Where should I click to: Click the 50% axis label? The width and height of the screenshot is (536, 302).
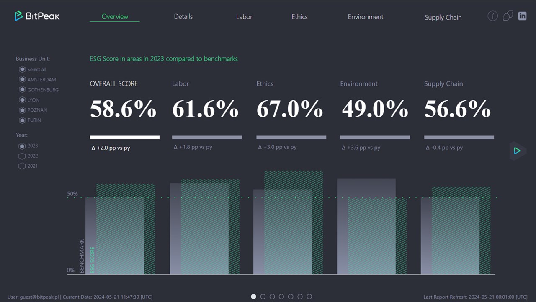[x=72, y=194]
